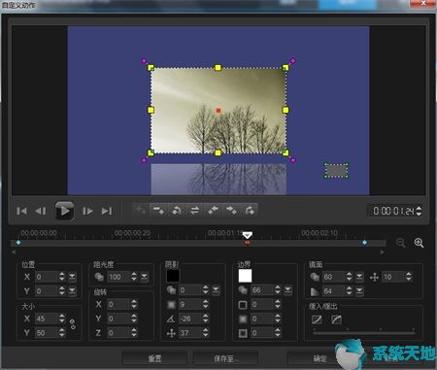
Task: Adjust the shadow distance stepper arrows
Action: click(x=206, y=333)
